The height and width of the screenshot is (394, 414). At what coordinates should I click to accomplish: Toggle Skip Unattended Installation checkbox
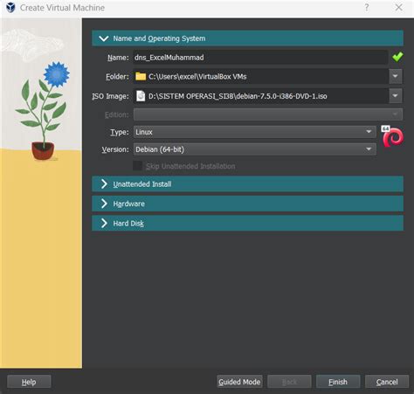(137, 166)
